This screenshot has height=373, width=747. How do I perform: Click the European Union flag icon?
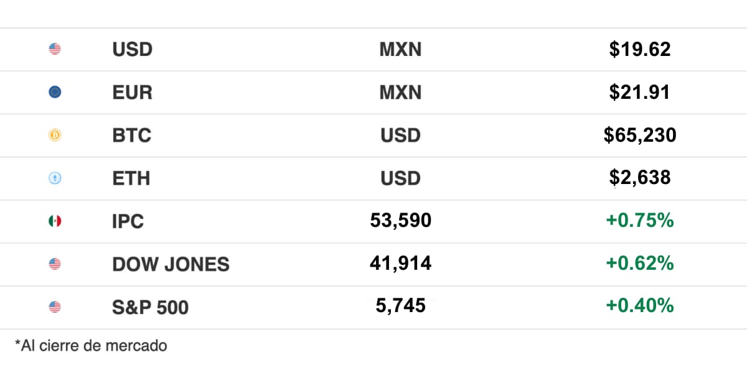point(55,93)
